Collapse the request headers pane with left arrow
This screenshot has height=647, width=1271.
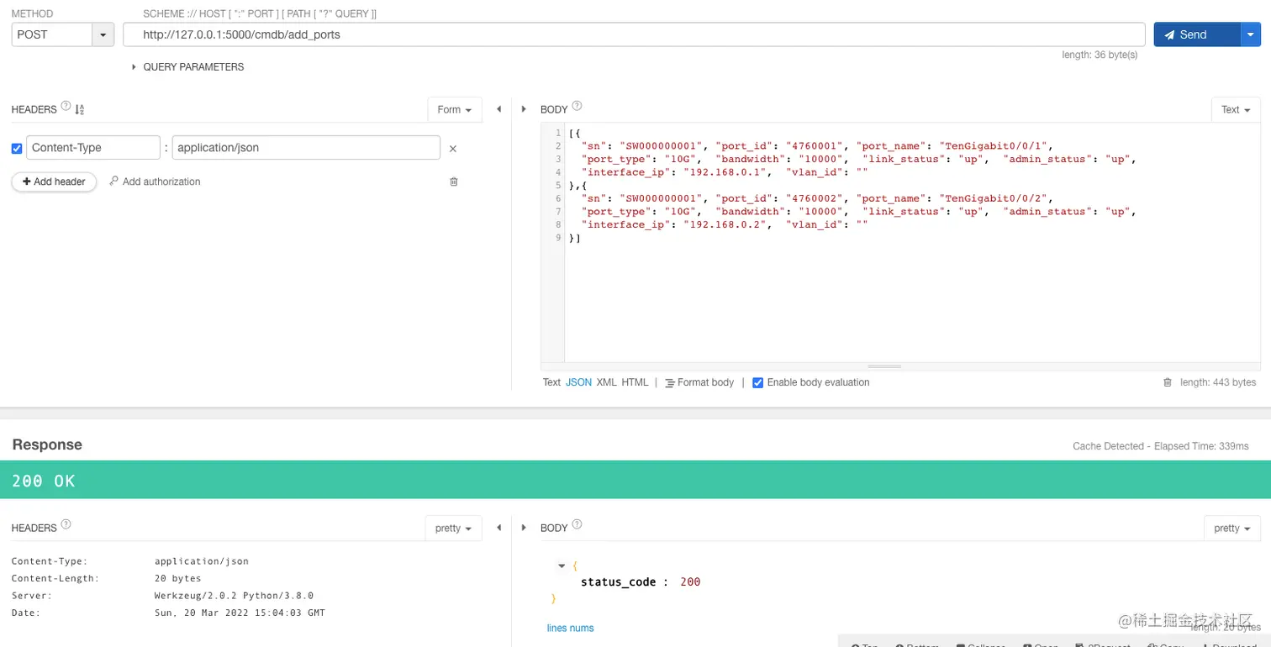498,109
